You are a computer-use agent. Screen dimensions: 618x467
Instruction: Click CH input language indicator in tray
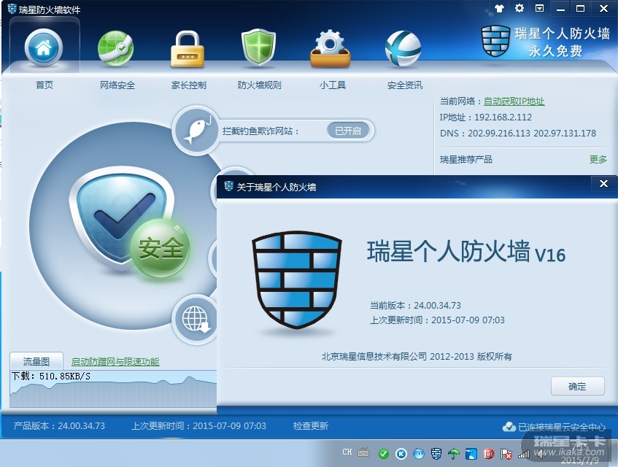(x=347, y=452)
